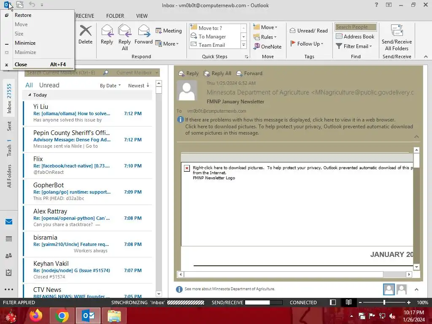
Task: Open the VIEW ribbon tab
Action: (142, 16)
